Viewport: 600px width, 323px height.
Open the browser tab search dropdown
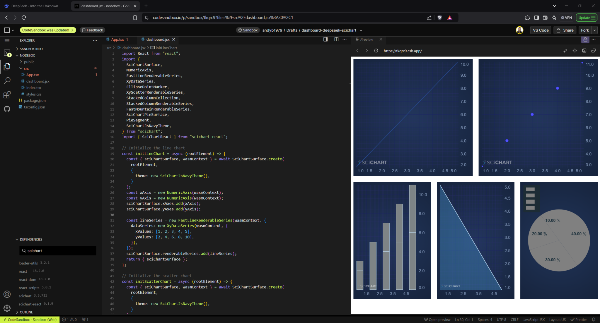pos(554,6)
